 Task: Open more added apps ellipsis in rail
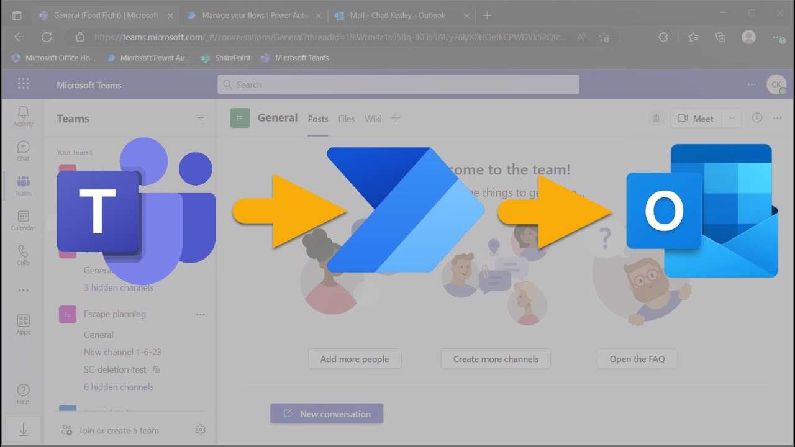coord(23,290)
